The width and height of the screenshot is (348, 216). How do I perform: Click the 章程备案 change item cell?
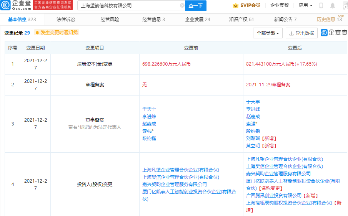pos(95,85)
